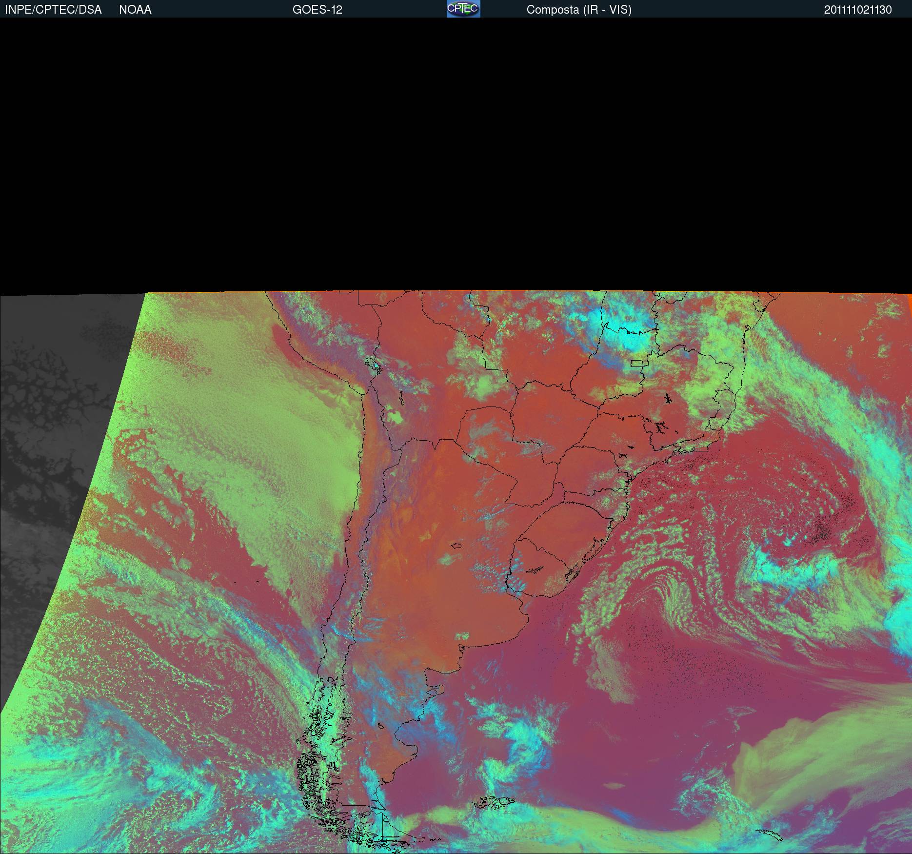Click the 201111021130 timestamp
Image resolution: width=912 pixels, height=854 pixels.
coord(857,10)
